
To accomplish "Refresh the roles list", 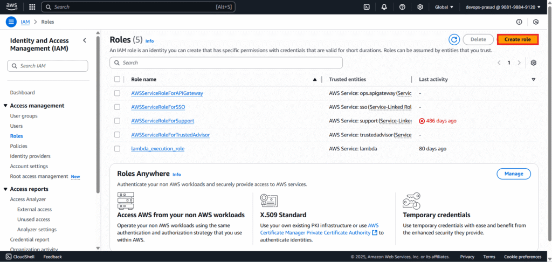I will point(454,39).
